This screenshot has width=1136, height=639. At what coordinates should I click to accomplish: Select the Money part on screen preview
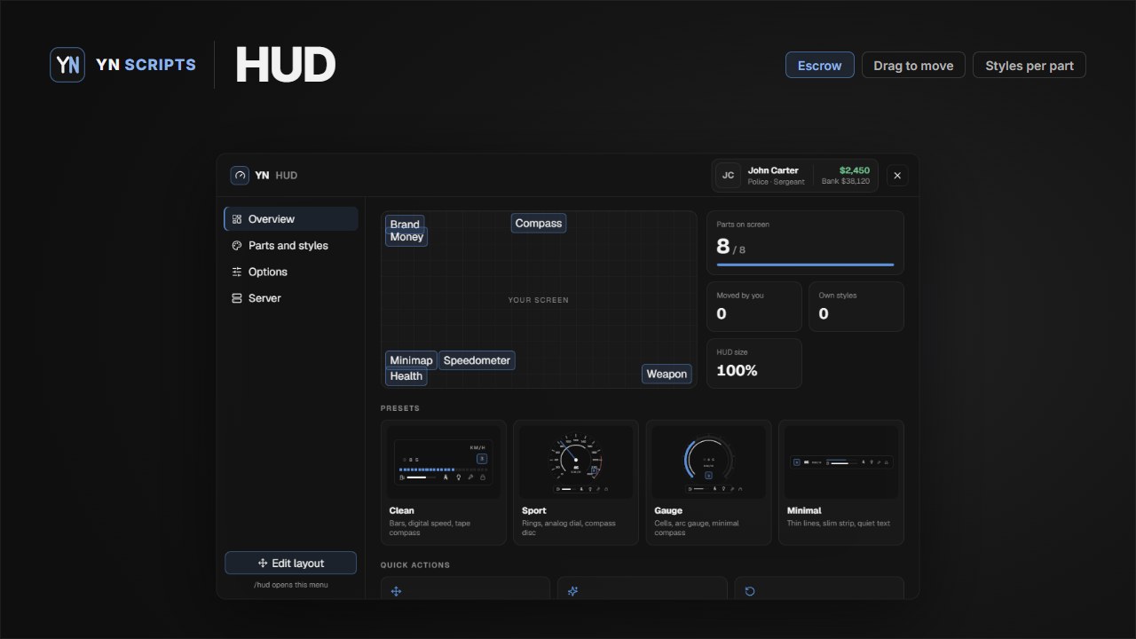coord(406,237)
